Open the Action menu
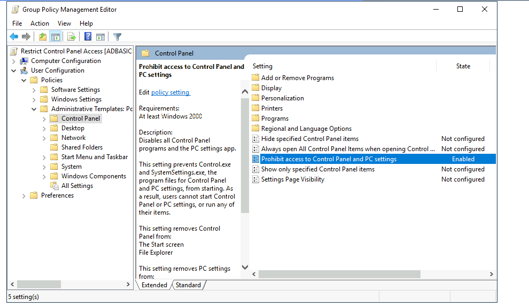 40,23
